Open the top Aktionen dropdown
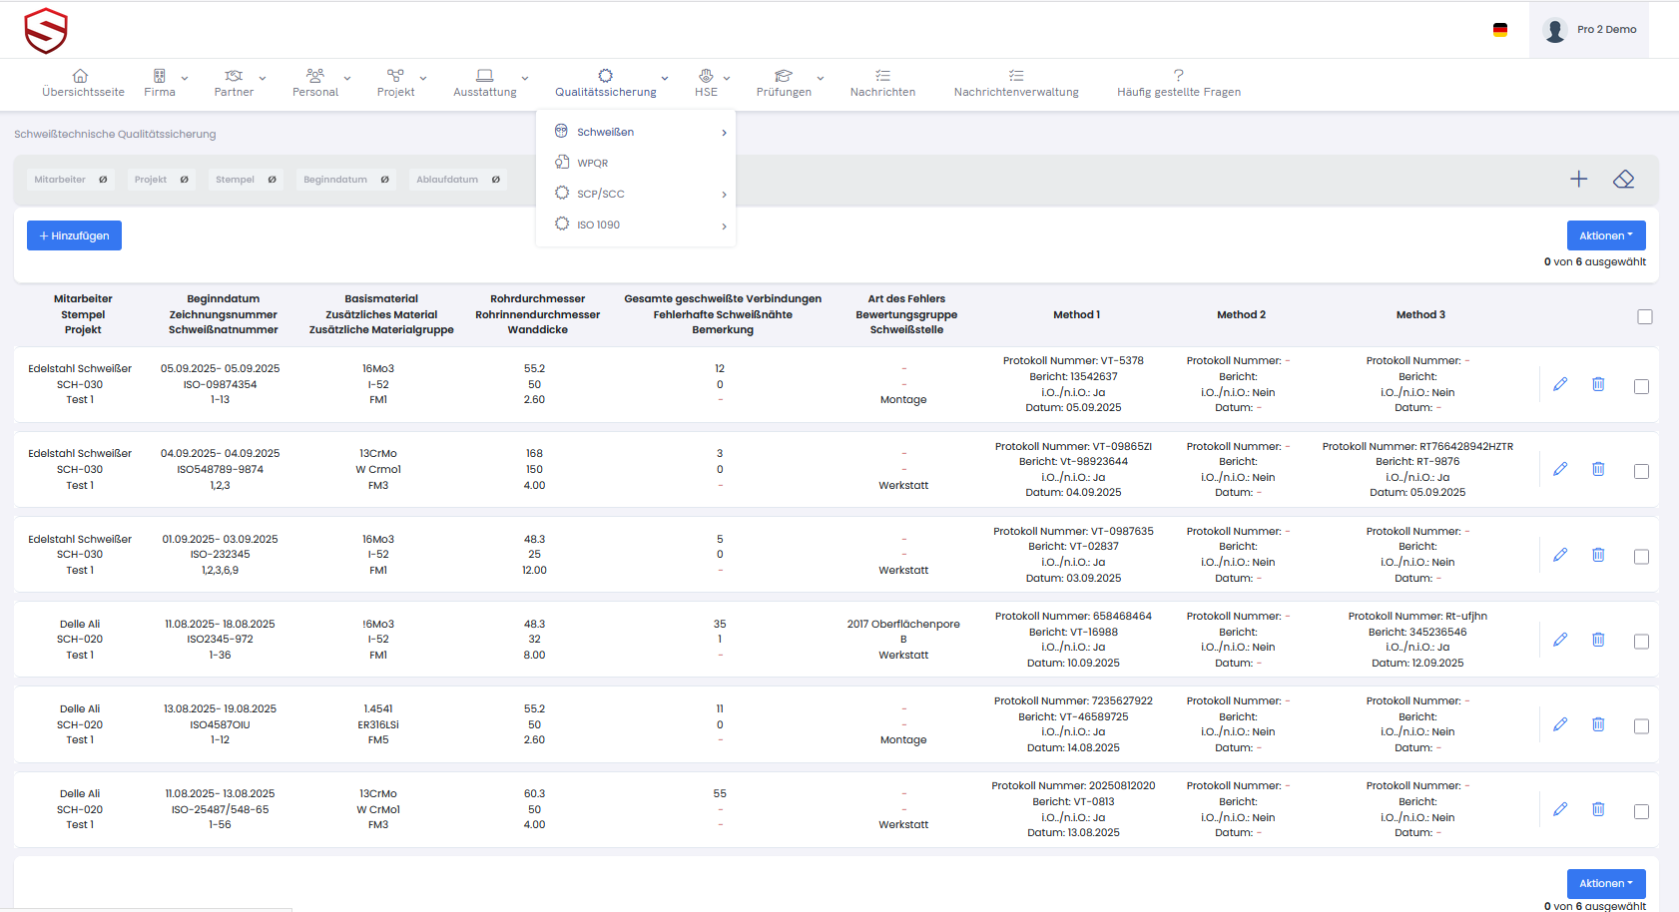 coord(1605,235)
